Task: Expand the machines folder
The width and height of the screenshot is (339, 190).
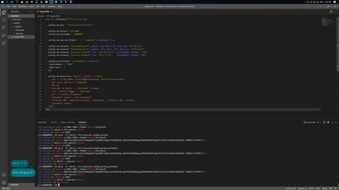Action: (21, 30)
